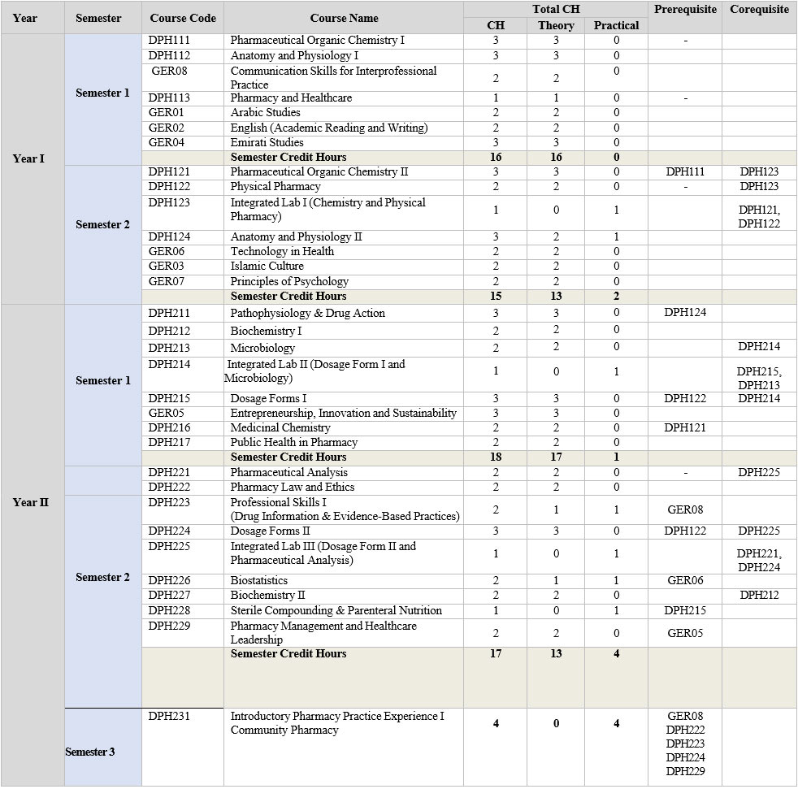
Task: Click Anatomy and Physiology I course name
Action: pos(294,55)
